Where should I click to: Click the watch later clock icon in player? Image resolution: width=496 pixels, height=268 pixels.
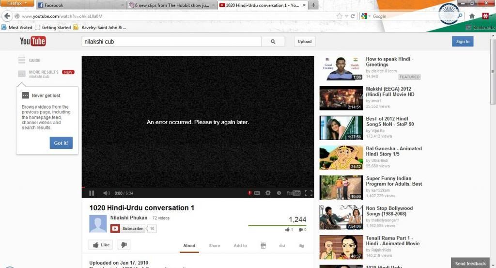tap(279, 193)
